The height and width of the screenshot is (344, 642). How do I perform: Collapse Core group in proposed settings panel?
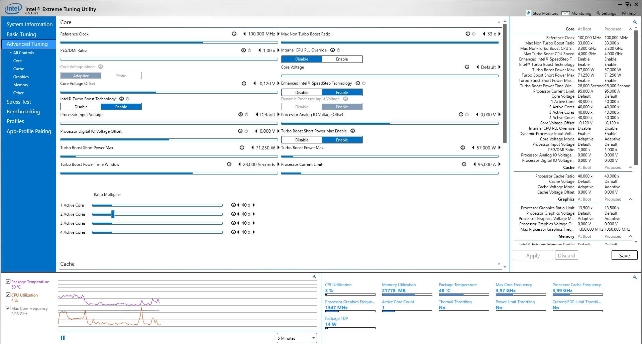(x=630, y=29)
